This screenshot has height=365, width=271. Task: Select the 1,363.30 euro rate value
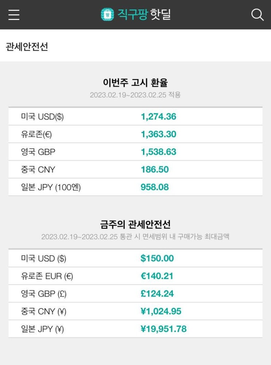[158, 134]
